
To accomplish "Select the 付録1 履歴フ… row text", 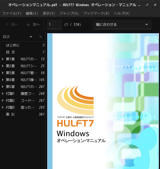I will click(20, 94).
